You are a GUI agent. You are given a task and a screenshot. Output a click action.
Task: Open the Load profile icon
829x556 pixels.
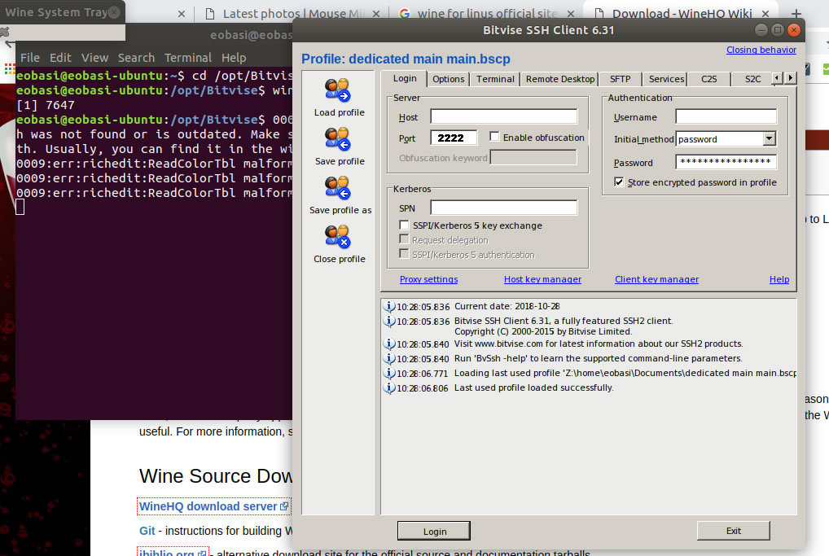337,90
